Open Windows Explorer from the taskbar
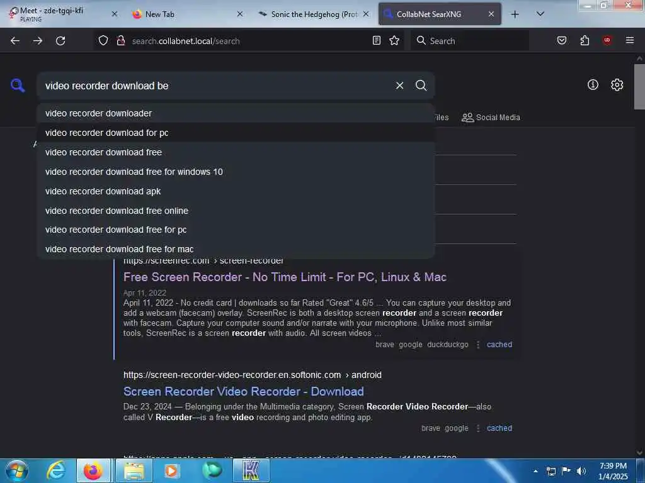This screenshot has height=483, width=645. tap(134, 470)
